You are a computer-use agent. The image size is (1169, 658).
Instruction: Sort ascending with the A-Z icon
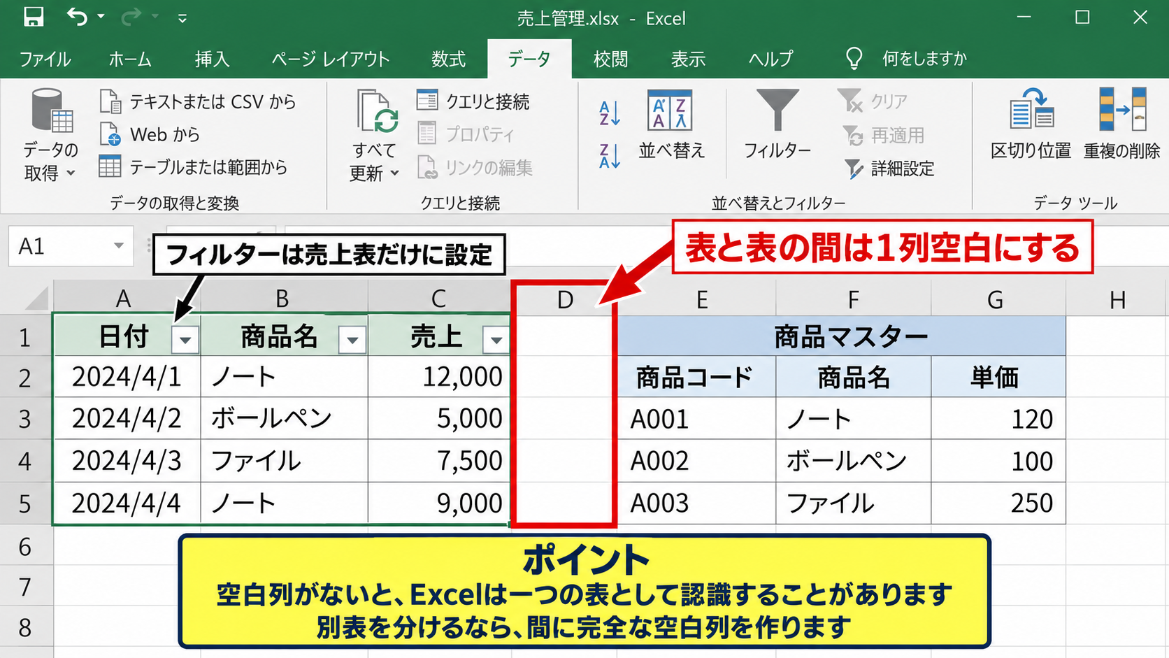tap(609, 113)
